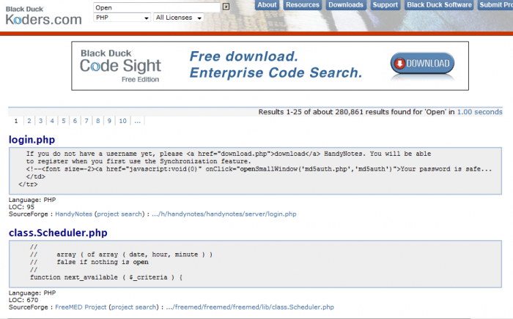Go to results page 5
Image resolution: width=513 pixels, height=319 pixels.
pos(64,121)
